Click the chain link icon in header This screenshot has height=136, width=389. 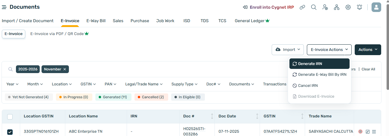tap(302, 7)
